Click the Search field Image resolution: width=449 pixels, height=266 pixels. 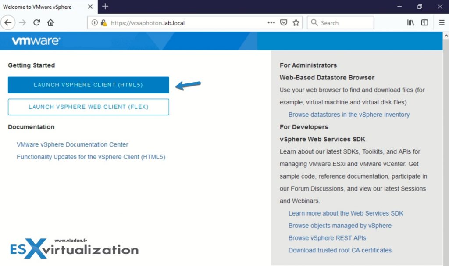click(340, 22)
